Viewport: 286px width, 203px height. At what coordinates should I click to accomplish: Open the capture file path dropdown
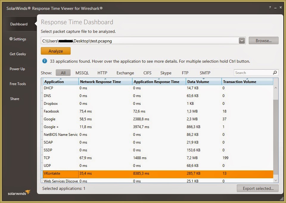242,41
